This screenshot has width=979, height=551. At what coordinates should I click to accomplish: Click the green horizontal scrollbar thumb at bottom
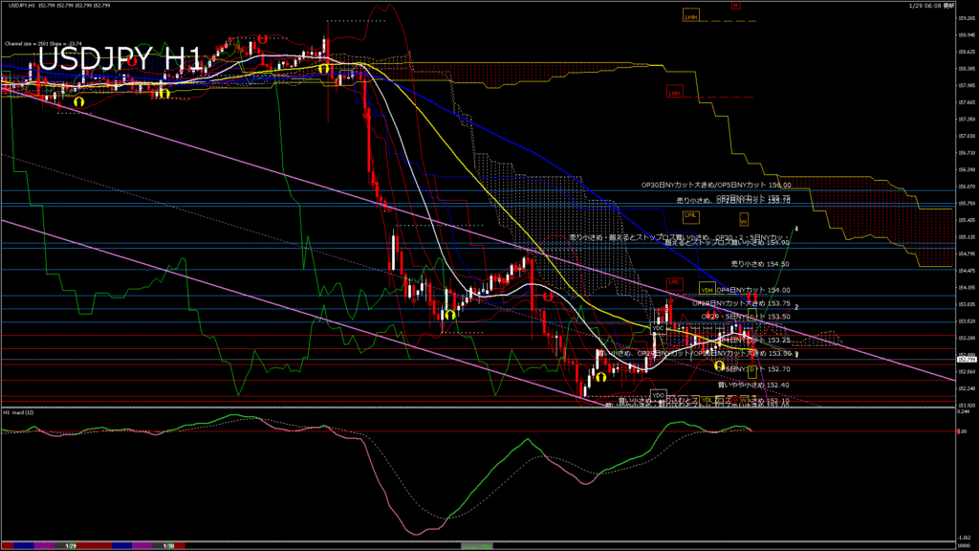point(476,545)
